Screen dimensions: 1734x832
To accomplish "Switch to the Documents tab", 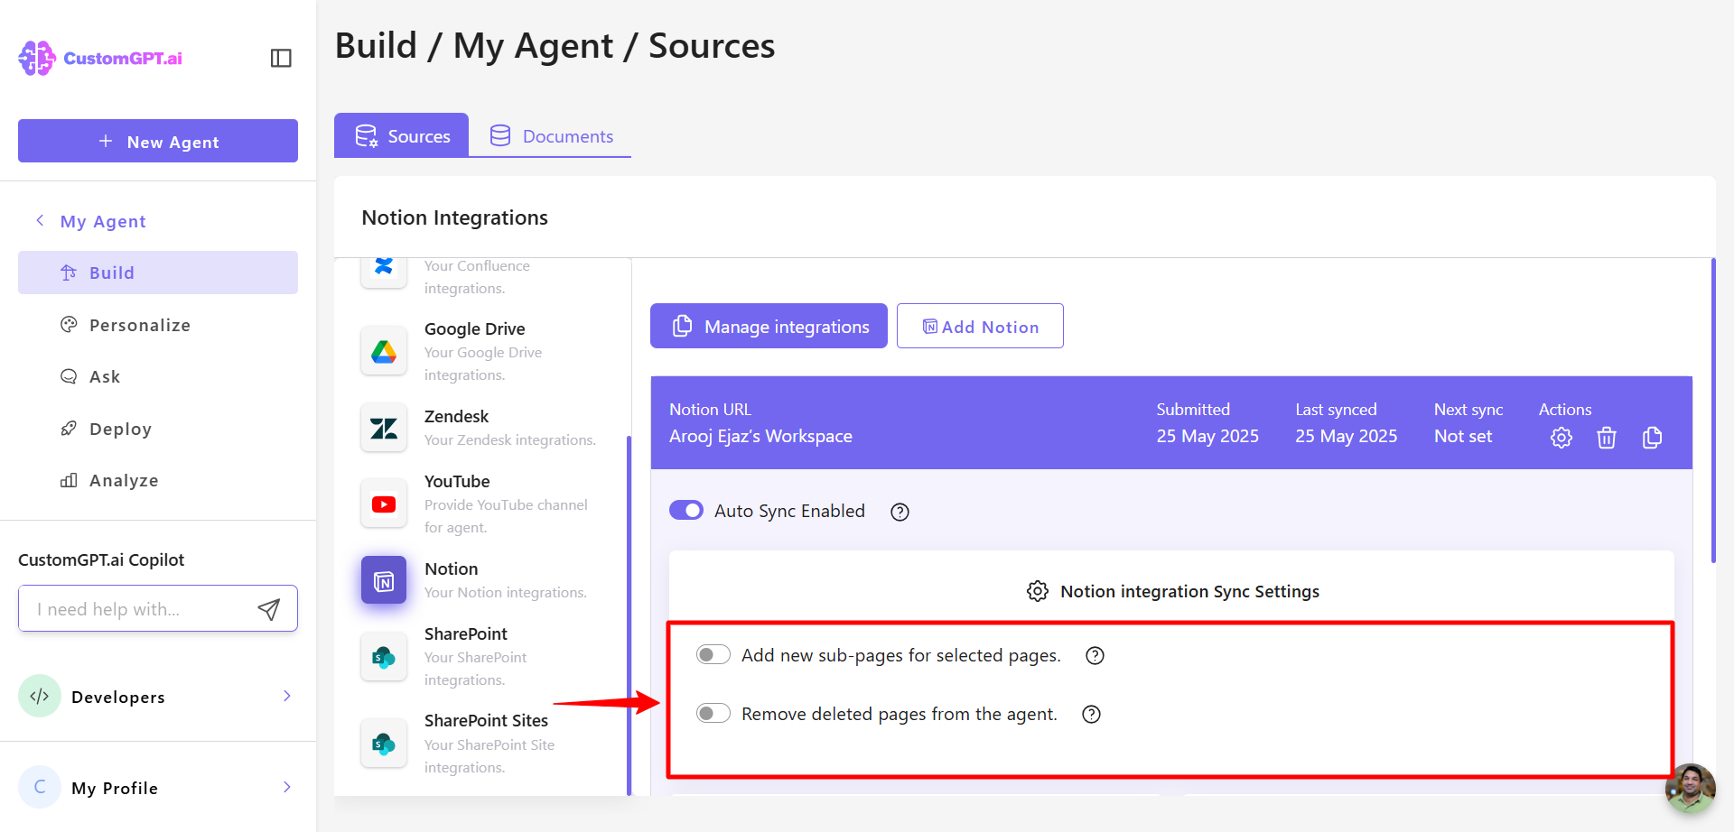I will (x=551, y=135).
